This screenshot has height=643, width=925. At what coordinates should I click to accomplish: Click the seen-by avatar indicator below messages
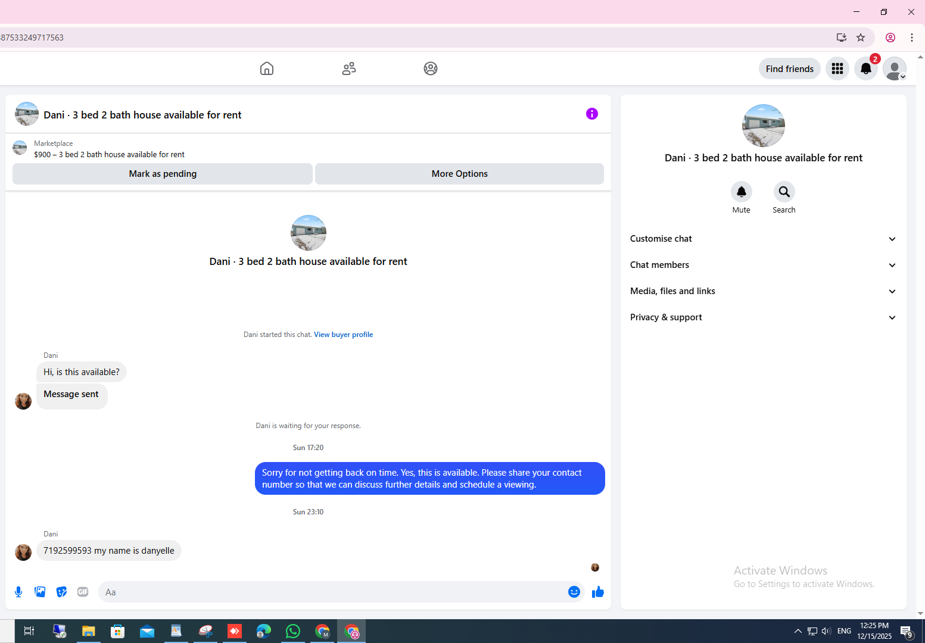pyautogui.click(x=595, y=567)
